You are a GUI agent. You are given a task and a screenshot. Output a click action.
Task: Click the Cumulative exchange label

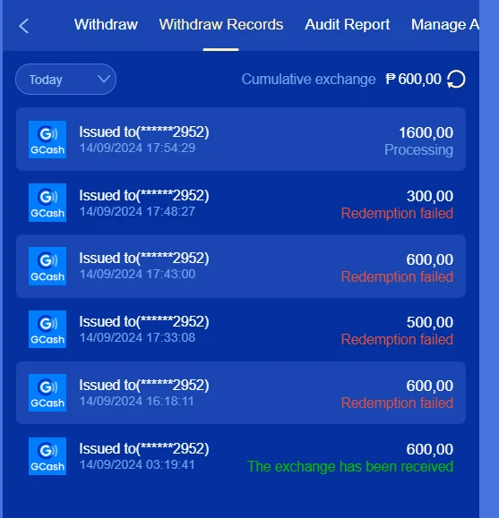click(x=308, y=80)
